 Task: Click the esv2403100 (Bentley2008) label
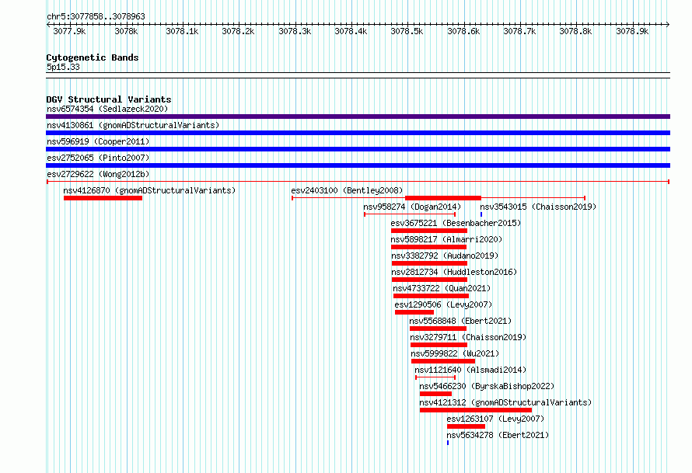point(347,190)
